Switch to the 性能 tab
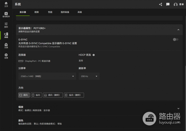 (50, 12)
